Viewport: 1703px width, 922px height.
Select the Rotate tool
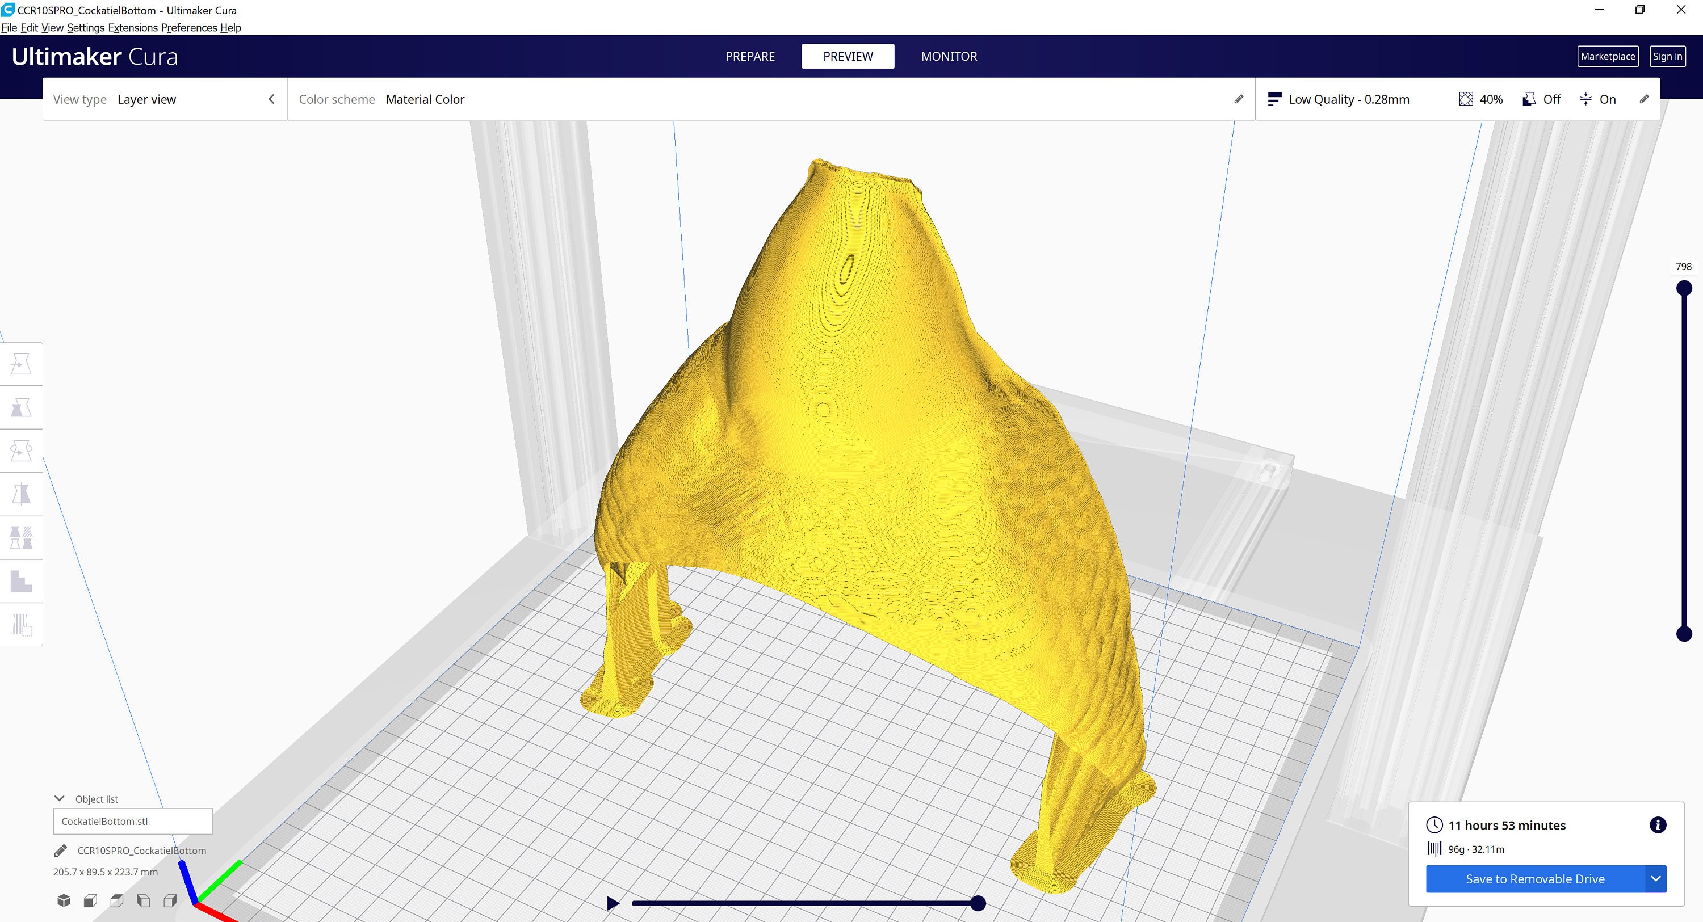pos(21,450)
